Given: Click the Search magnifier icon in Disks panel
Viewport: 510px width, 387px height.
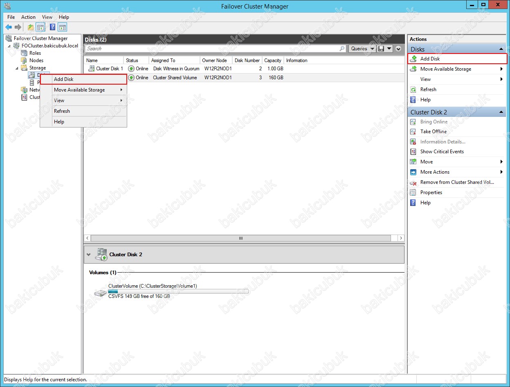Looking at the screenshot, I should [342, 49].
